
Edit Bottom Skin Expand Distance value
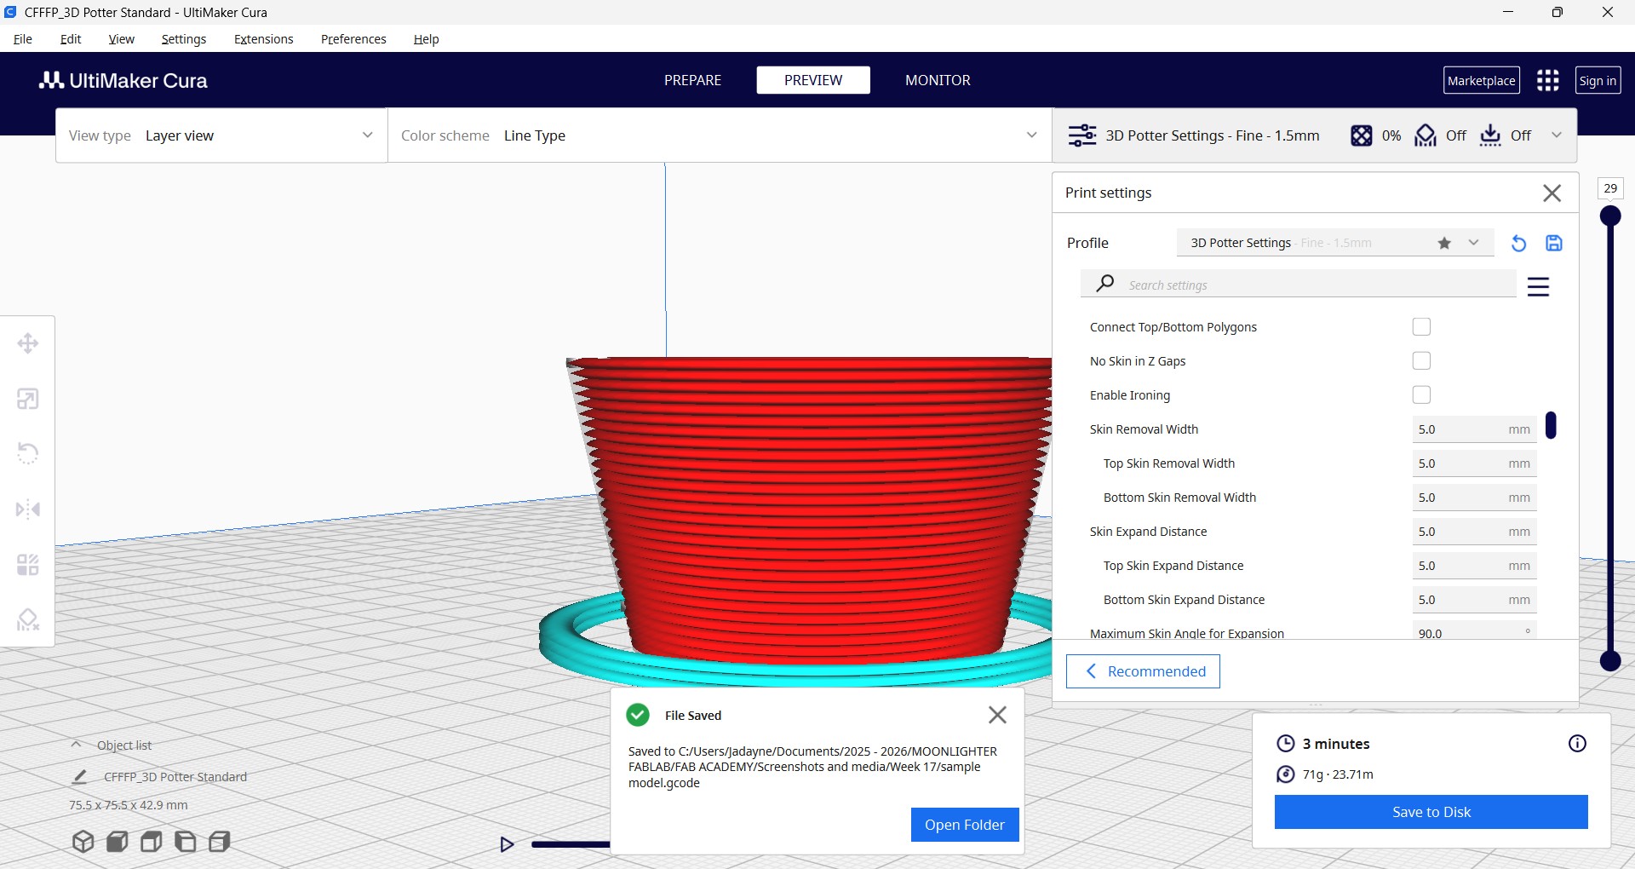click(x=1475, y=600)
